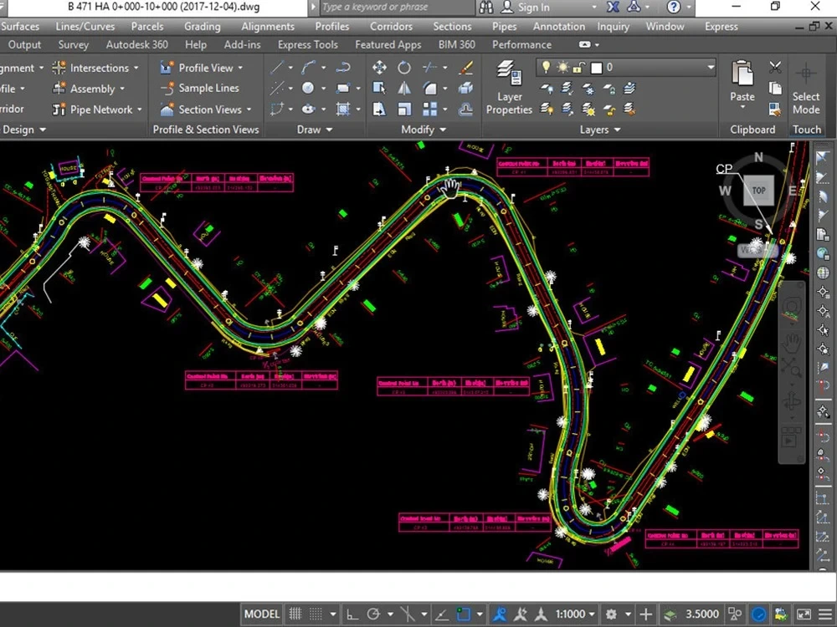
Task: Activate the Rotate tool
Action: coord(404,67)
